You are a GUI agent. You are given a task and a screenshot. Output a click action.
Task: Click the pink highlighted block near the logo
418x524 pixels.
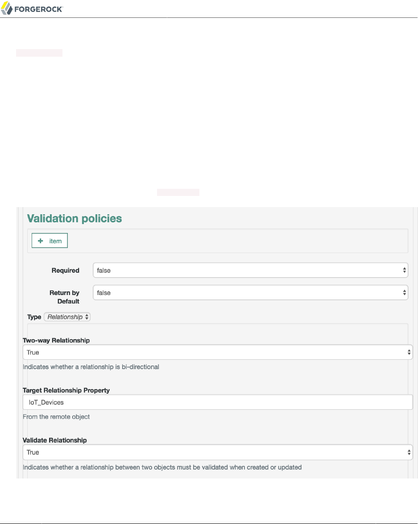(39, 53)
